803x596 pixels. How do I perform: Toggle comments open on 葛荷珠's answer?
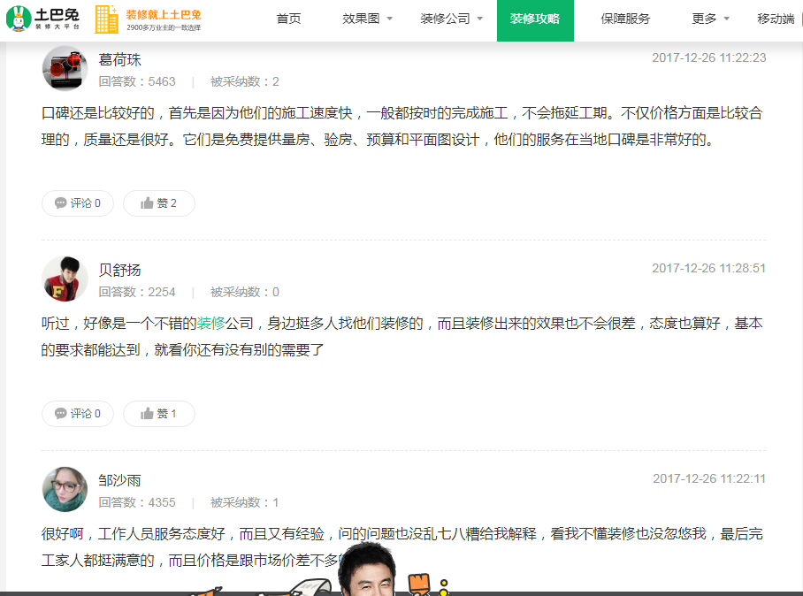(77, 202)
